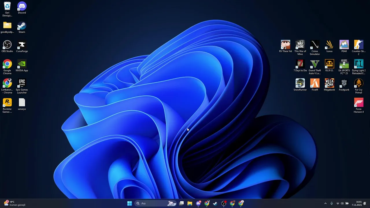Select the Grand Theft Auto V shortcut
The image size is (370, 208).
click(315, 67)
